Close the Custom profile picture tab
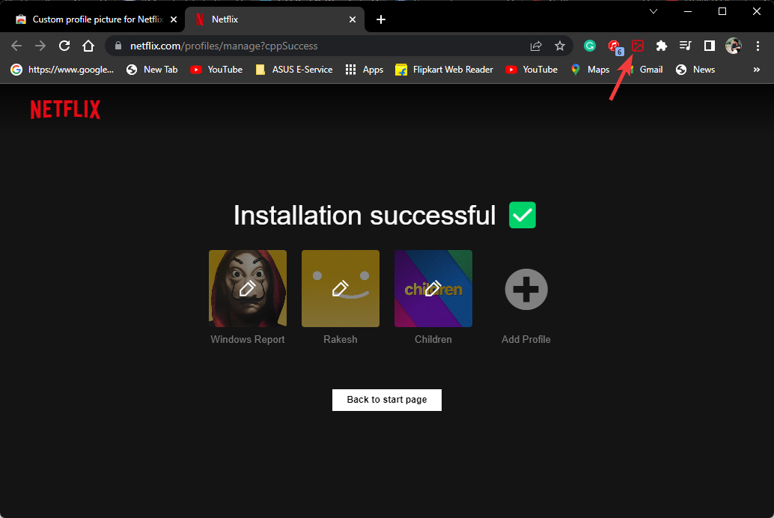Screen dimensions: 774x518 [173, 19]
